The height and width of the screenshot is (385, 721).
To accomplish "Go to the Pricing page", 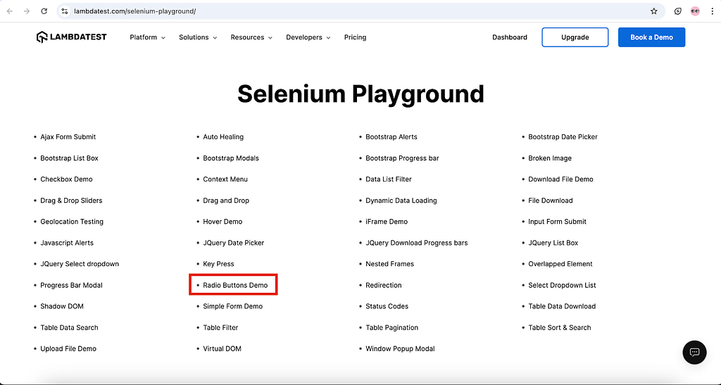I will tap(355, 37).
